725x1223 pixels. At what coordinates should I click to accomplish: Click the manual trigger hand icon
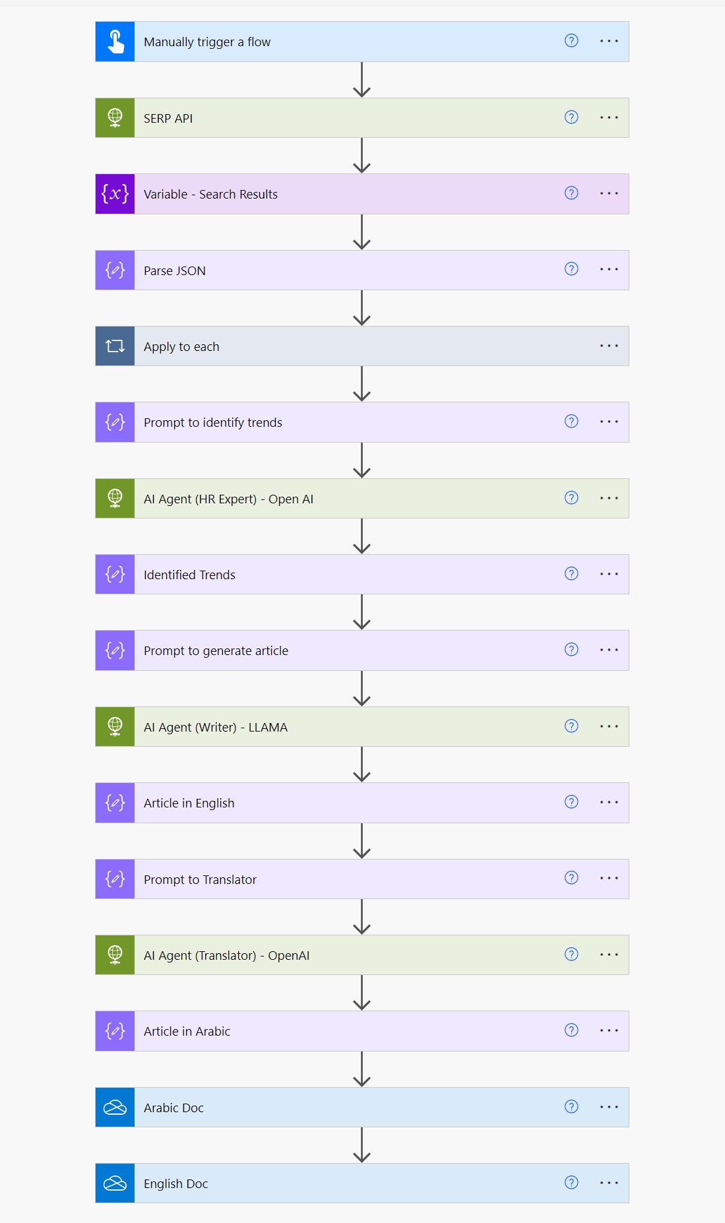115,42
